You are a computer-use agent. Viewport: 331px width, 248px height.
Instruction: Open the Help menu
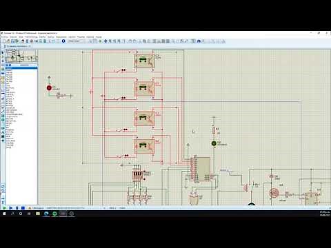click(x=99, y=37)
